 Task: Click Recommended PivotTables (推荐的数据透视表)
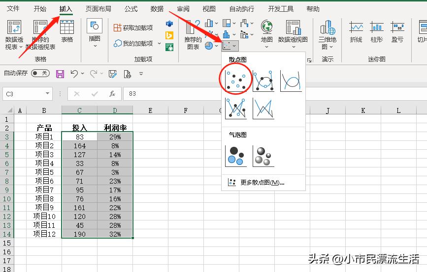[40, 35]
